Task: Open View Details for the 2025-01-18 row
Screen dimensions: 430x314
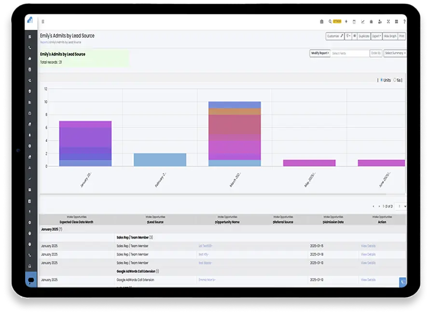Action: tap(368, 254)
